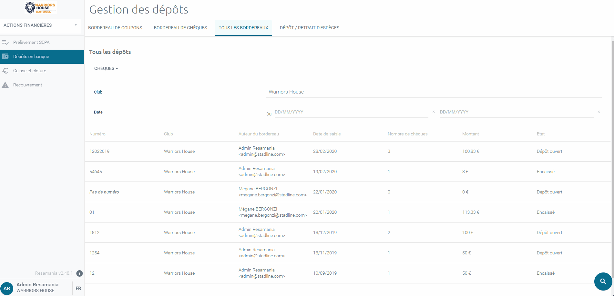This screenshot has height=296, width=614.
Task: Click the date 19/02/2020 cell
Action: 325,172
